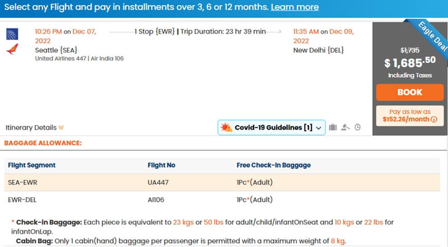Open the baggage suitcase icon
Screen dimensions: 448x247
point(333,127)
